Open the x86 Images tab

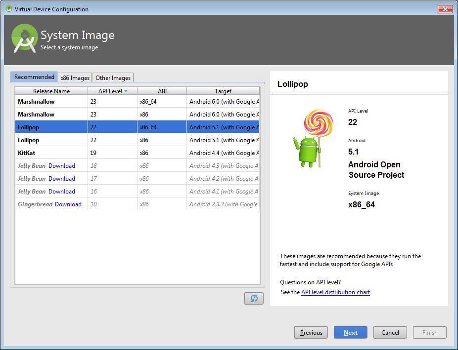[75, 78]
